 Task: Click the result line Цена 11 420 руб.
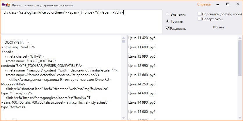click(142, 38)
